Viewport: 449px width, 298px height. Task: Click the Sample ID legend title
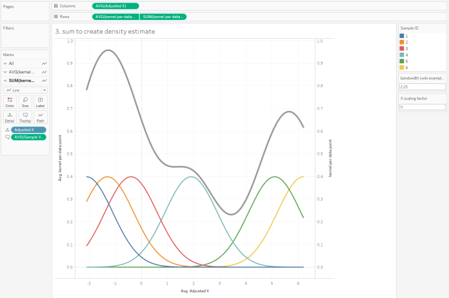pyautogui.click(x=409, y=28)
